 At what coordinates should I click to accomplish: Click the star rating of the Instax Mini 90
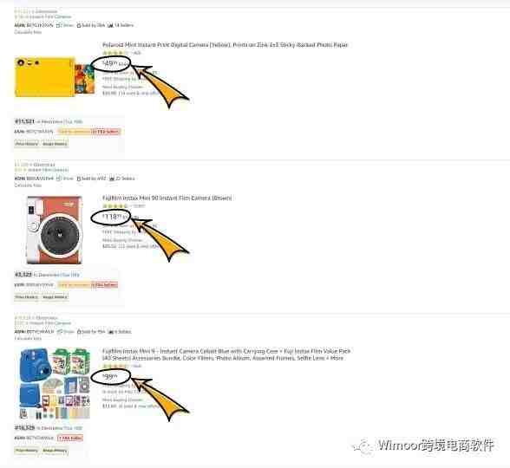115,205
